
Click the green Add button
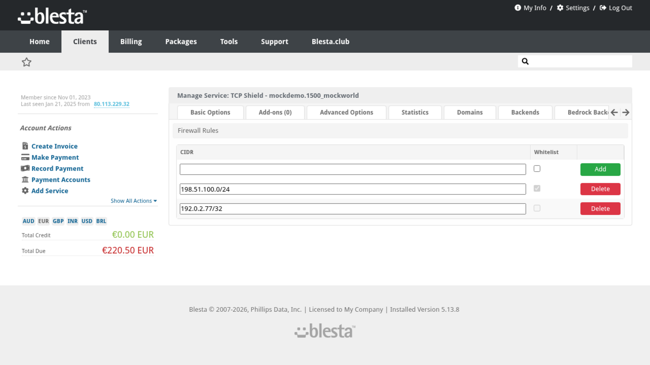pos(600,169)
